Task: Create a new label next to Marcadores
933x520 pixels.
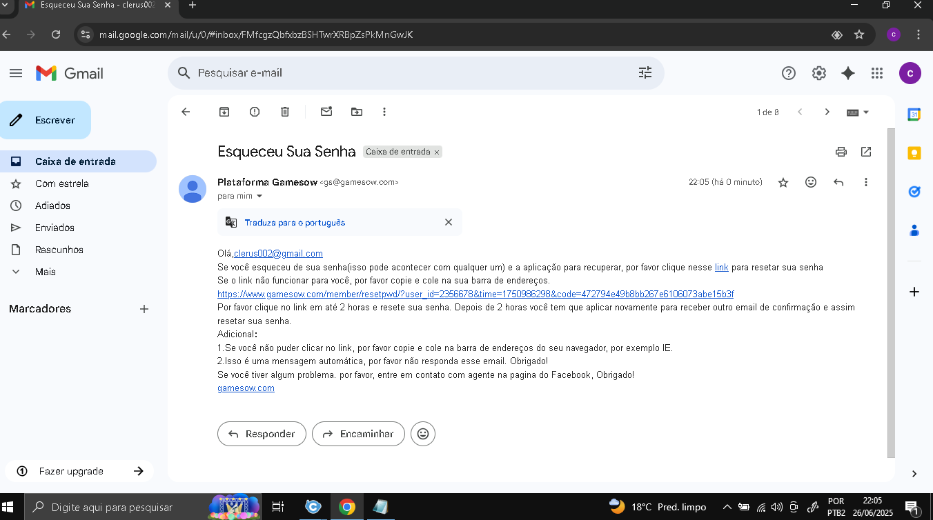Action: 144,309
